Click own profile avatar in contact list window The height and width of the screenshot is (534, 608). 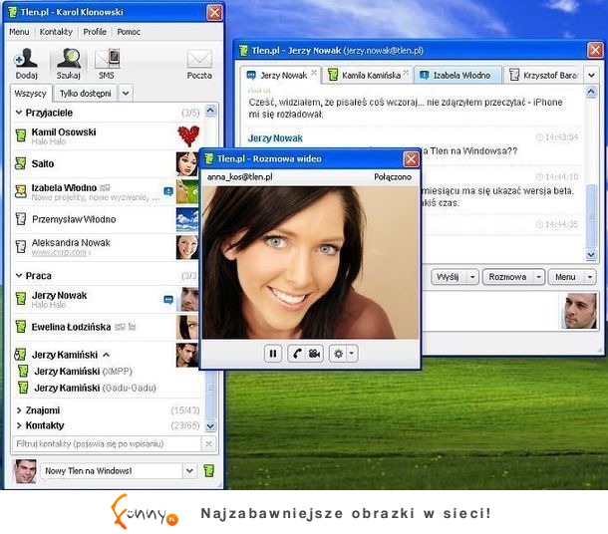(x=25, y=471)
